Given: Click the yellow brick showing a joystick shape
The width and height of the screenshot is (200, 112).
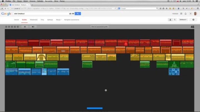Looking at the screenshot, I should tap(41, 57).
